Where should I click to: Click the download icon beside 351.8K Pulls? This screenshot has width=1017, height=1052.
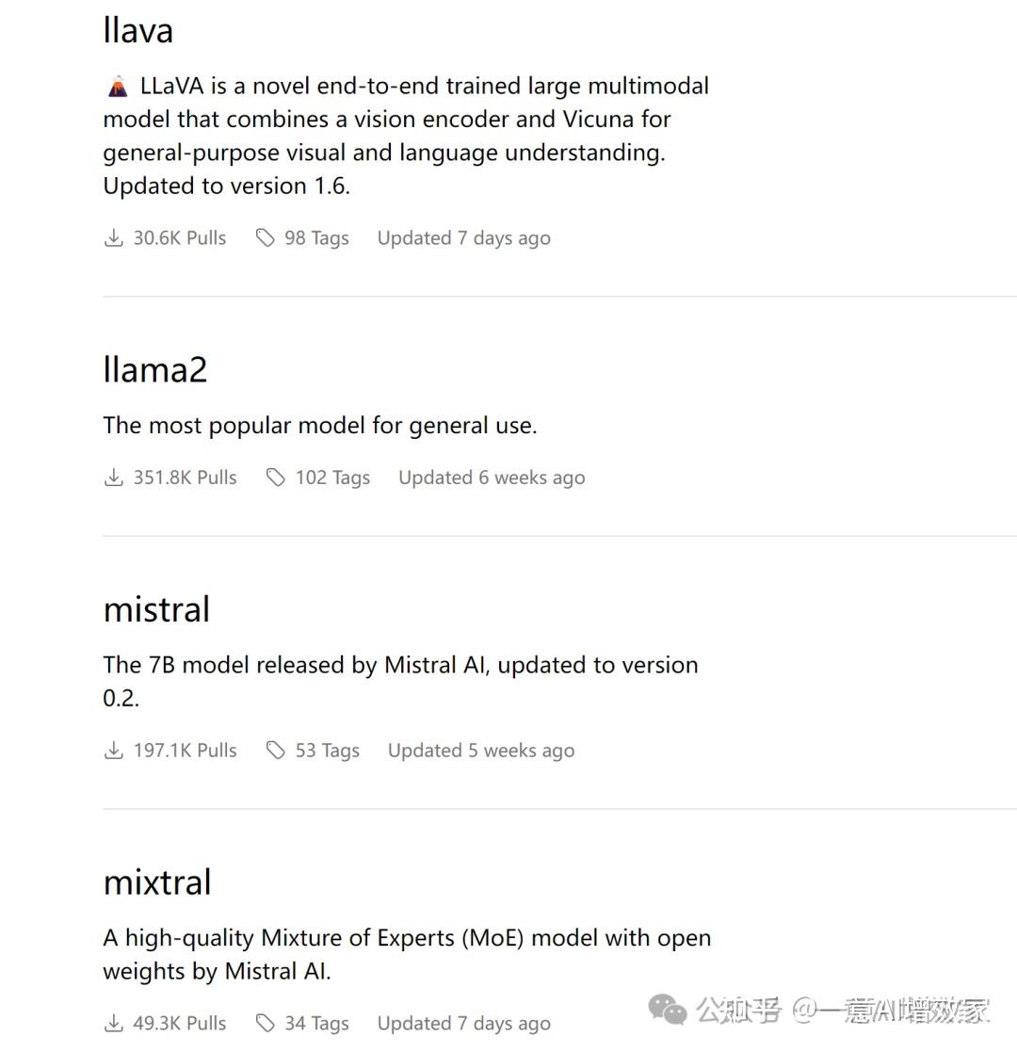click(x=113, y=477)
